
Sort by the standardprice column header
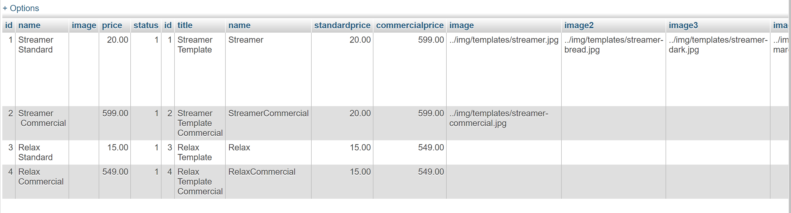[x=342, y=25]
